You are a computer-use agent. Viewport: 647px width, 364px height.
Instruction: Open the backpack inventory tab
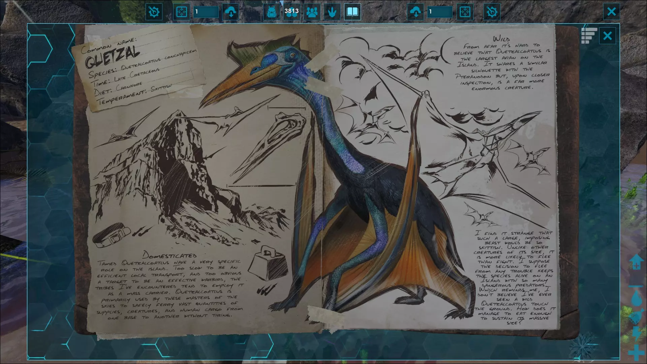271,12
